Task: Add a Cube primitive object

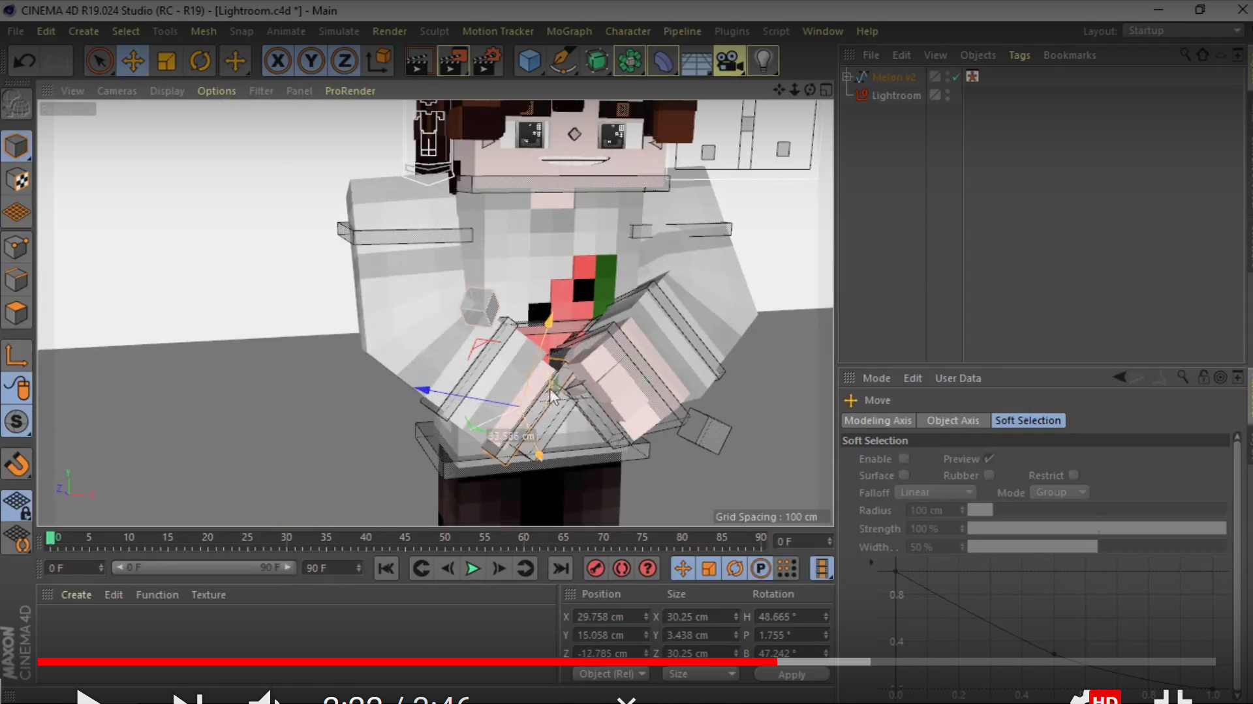Action: (x=530, y=61)
